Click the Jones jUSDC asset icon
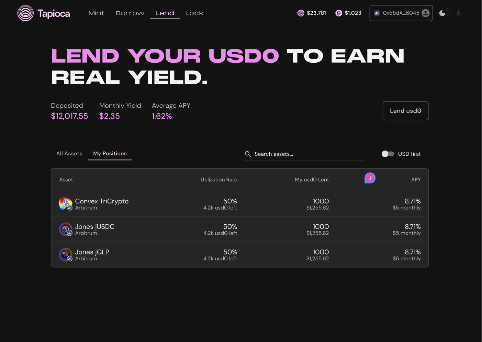The height and width of the screenshot is (342, 482). (x=66, y=229)
